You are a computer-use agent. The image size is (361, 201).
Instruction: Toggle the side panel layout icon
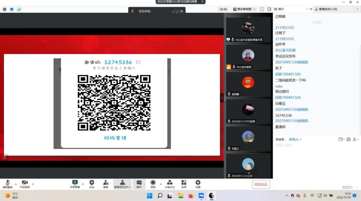[x=269, y=9]
